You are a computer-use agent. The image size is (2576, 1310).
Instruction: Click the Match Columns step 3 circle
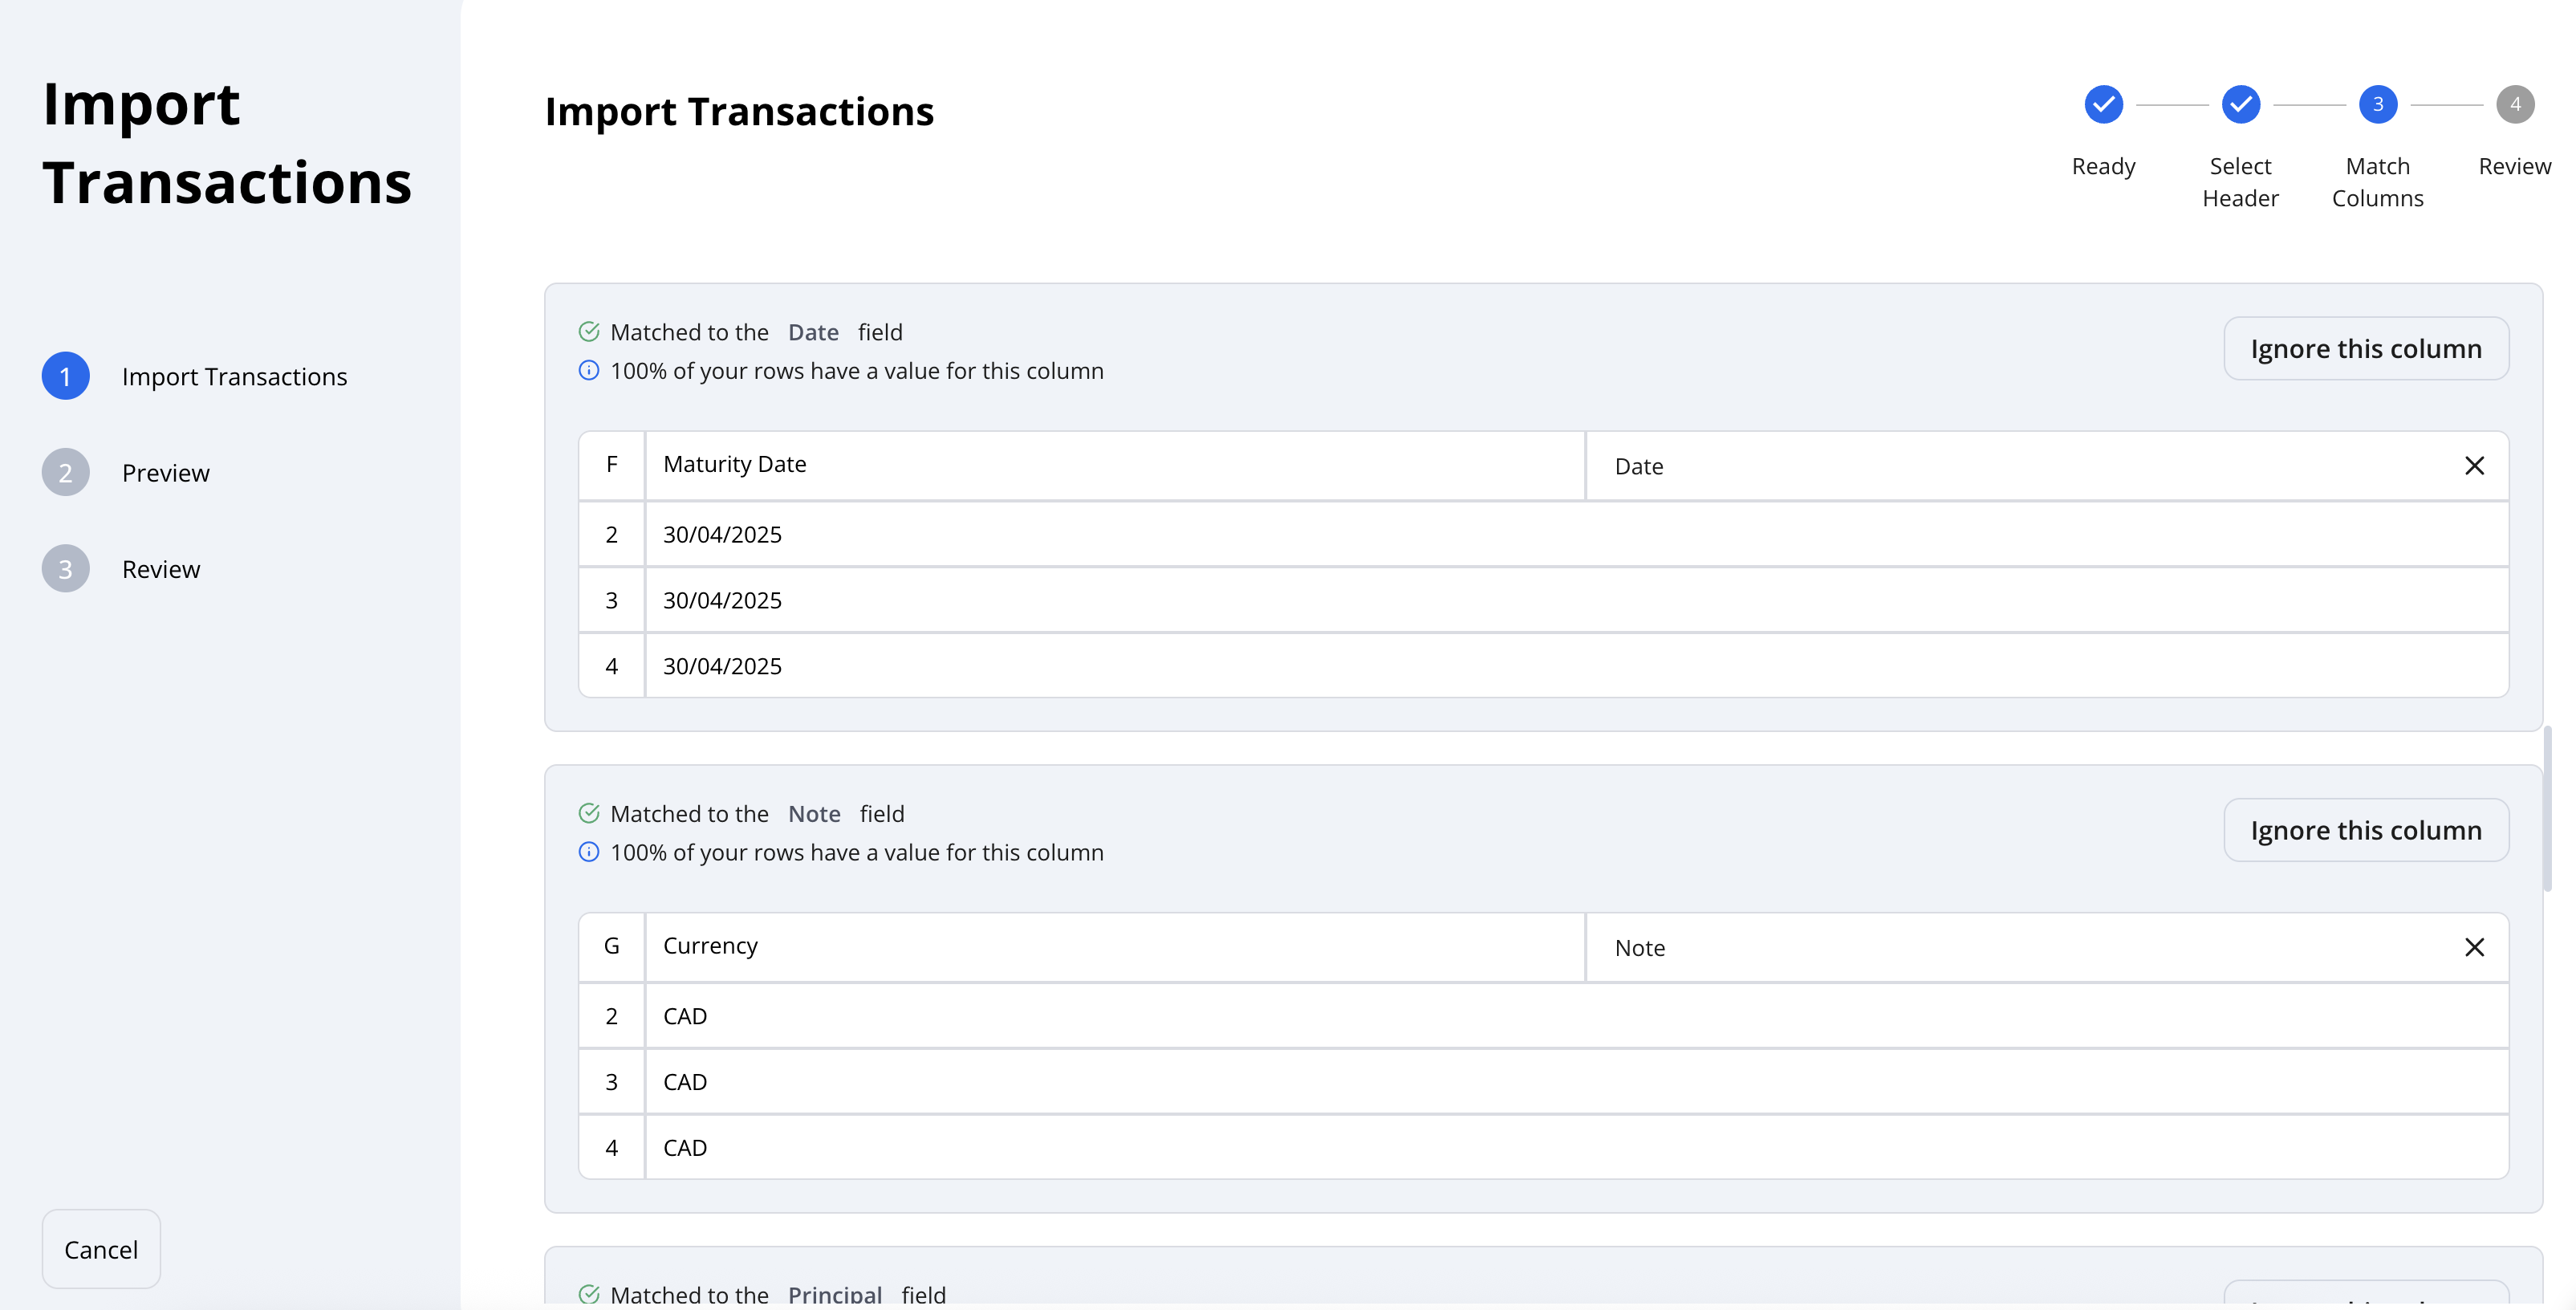[x=2377, y=104]
